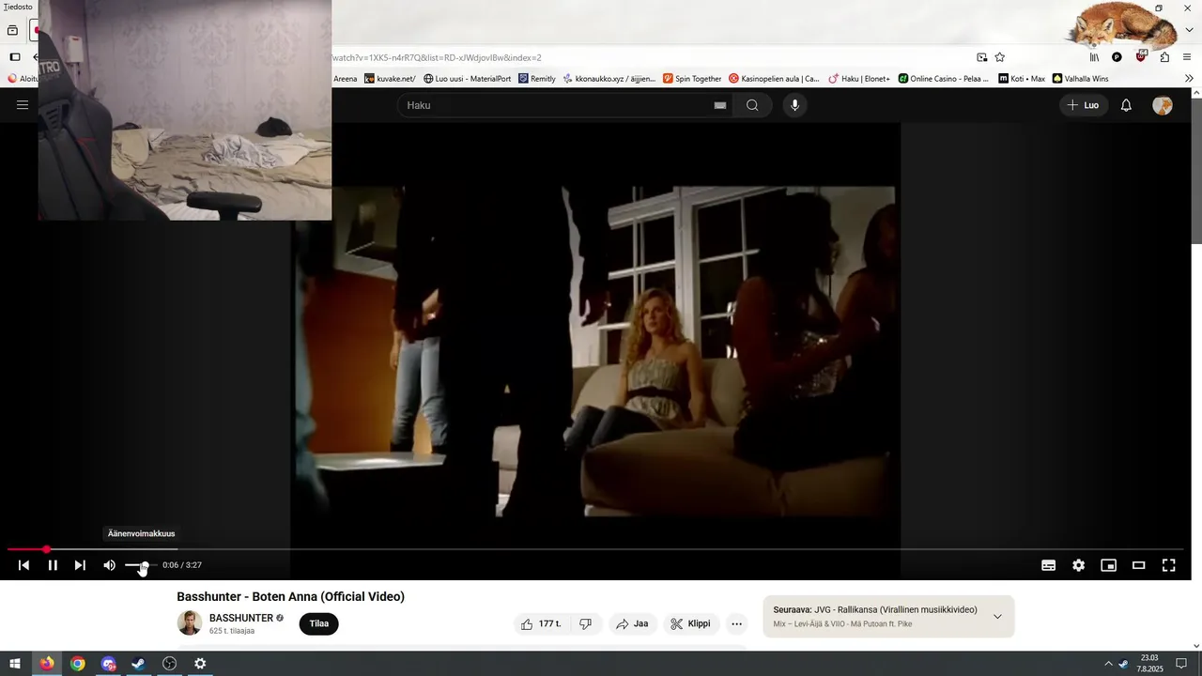Viewport: 1202px width, 676px height.
Task: Click the volume slider handle
Action: click(x=145, y=565)
